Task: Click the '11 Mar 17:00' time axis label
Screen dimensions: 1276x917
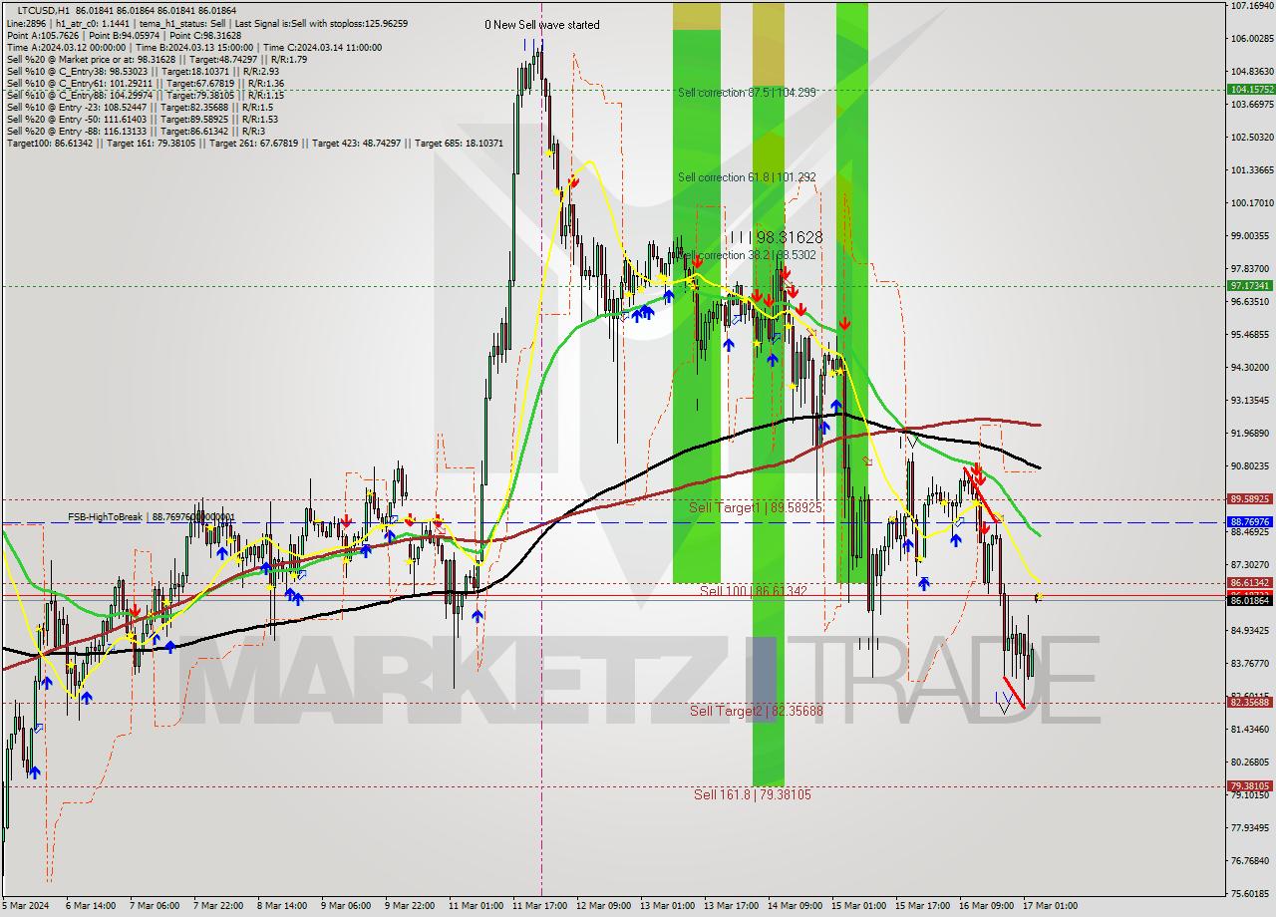Action: coord(538,906)
